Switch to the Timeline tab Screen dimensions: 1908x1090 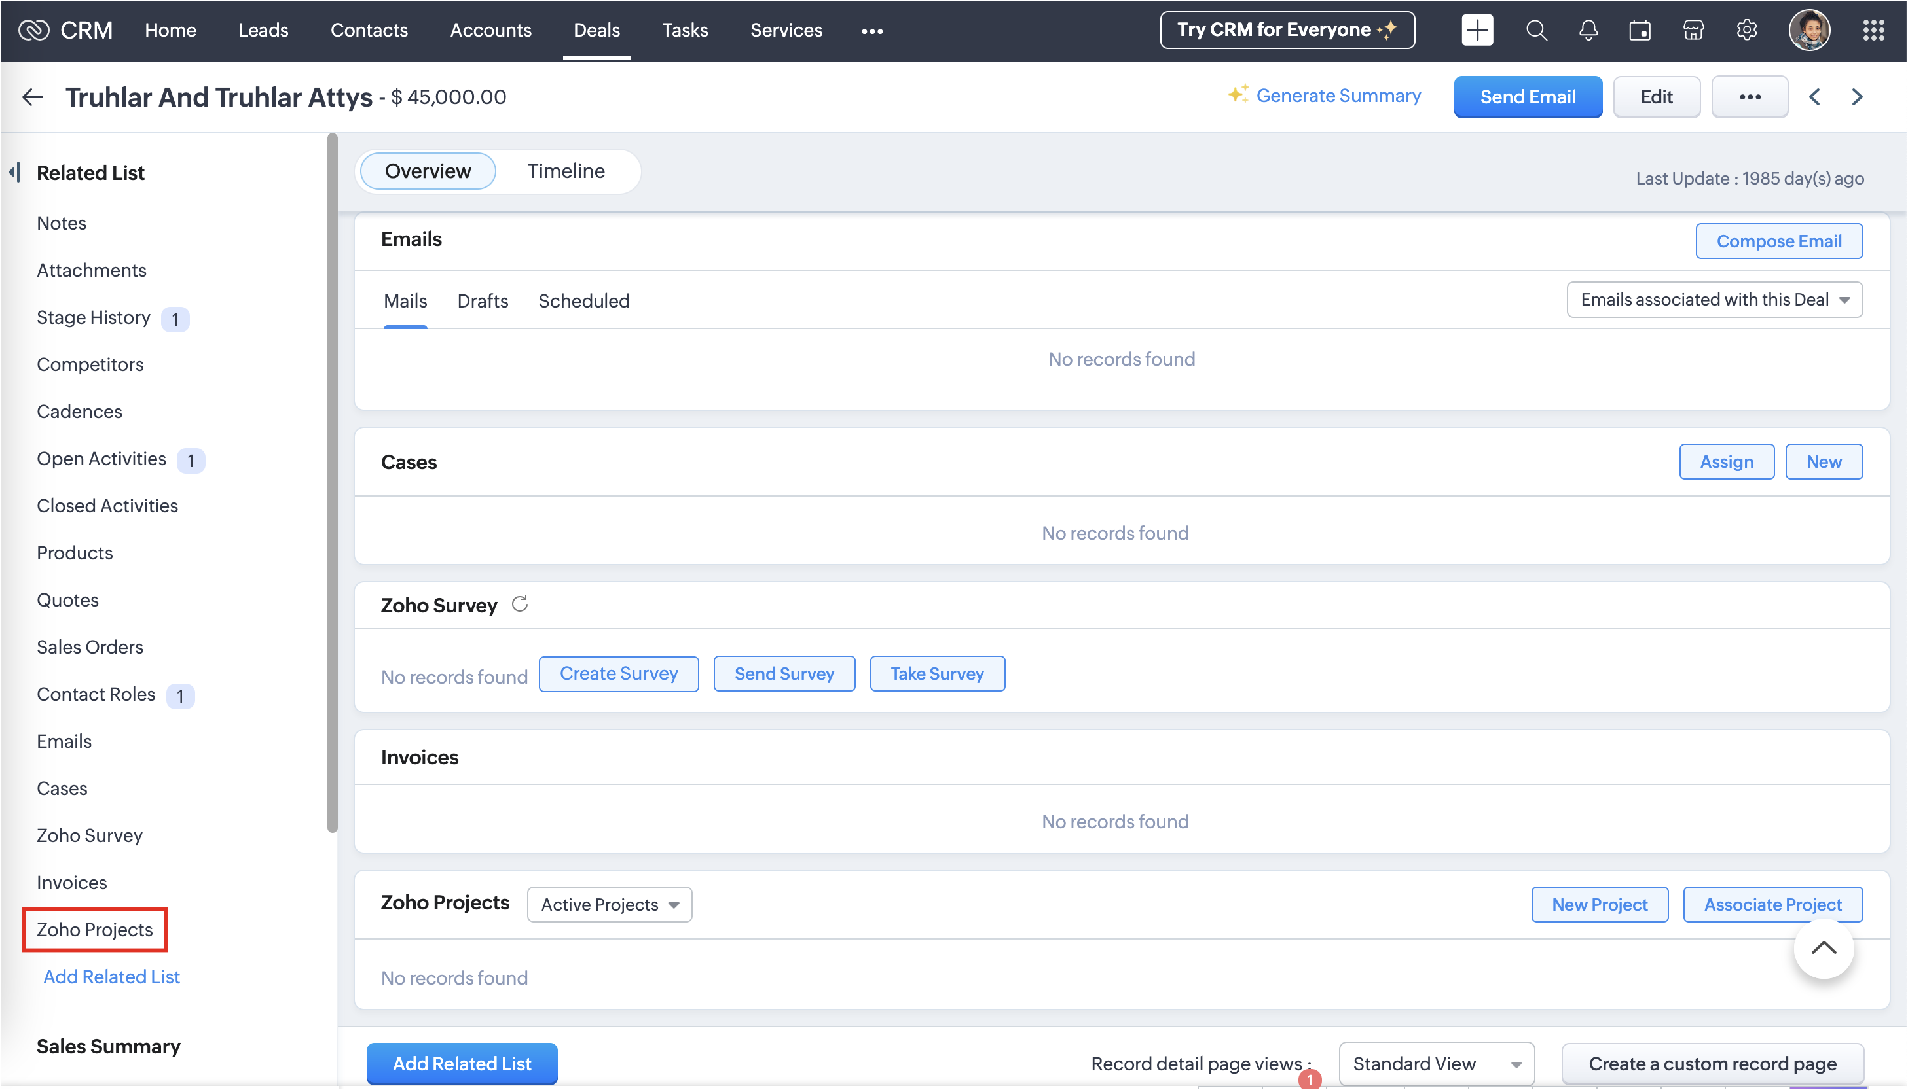click(x=566, y=171)
